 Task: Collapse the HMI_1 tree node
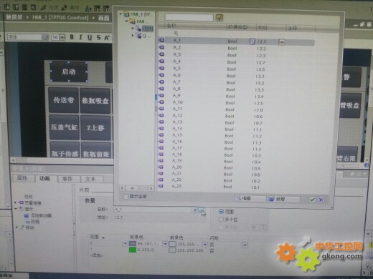[x=121, y=14]
